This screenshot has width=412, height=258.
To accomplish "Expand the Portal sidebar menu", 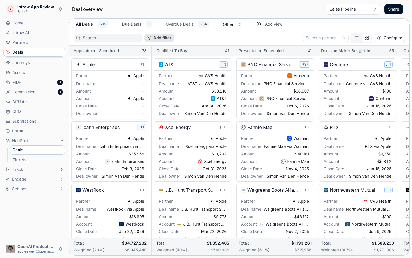I will pos(34,131).
